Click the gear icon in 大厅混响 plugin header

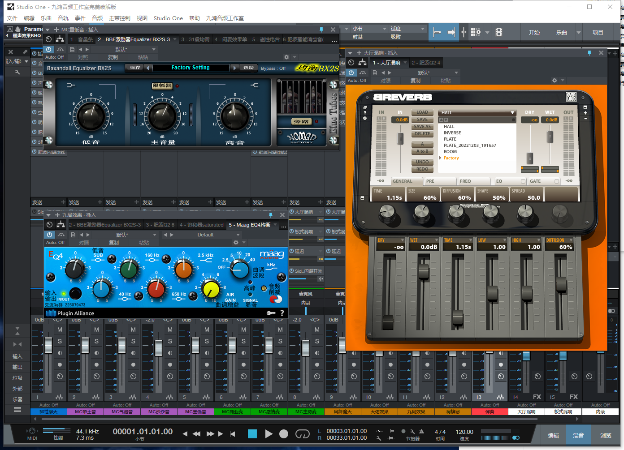[x=555, y=81]
